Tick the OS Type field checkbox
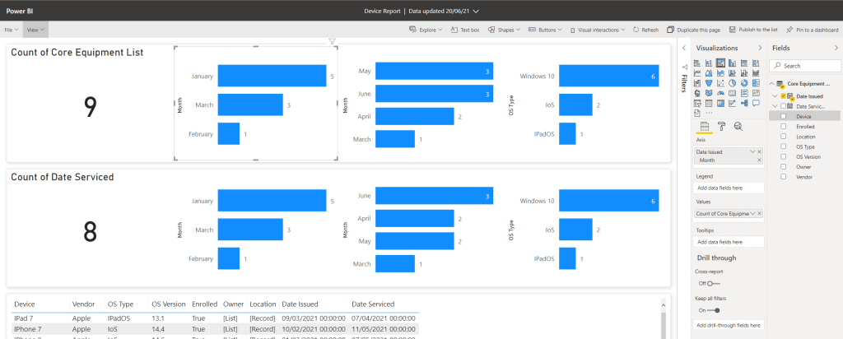The width and height of the screenshot is (843, 339). (x=784, y=146)
